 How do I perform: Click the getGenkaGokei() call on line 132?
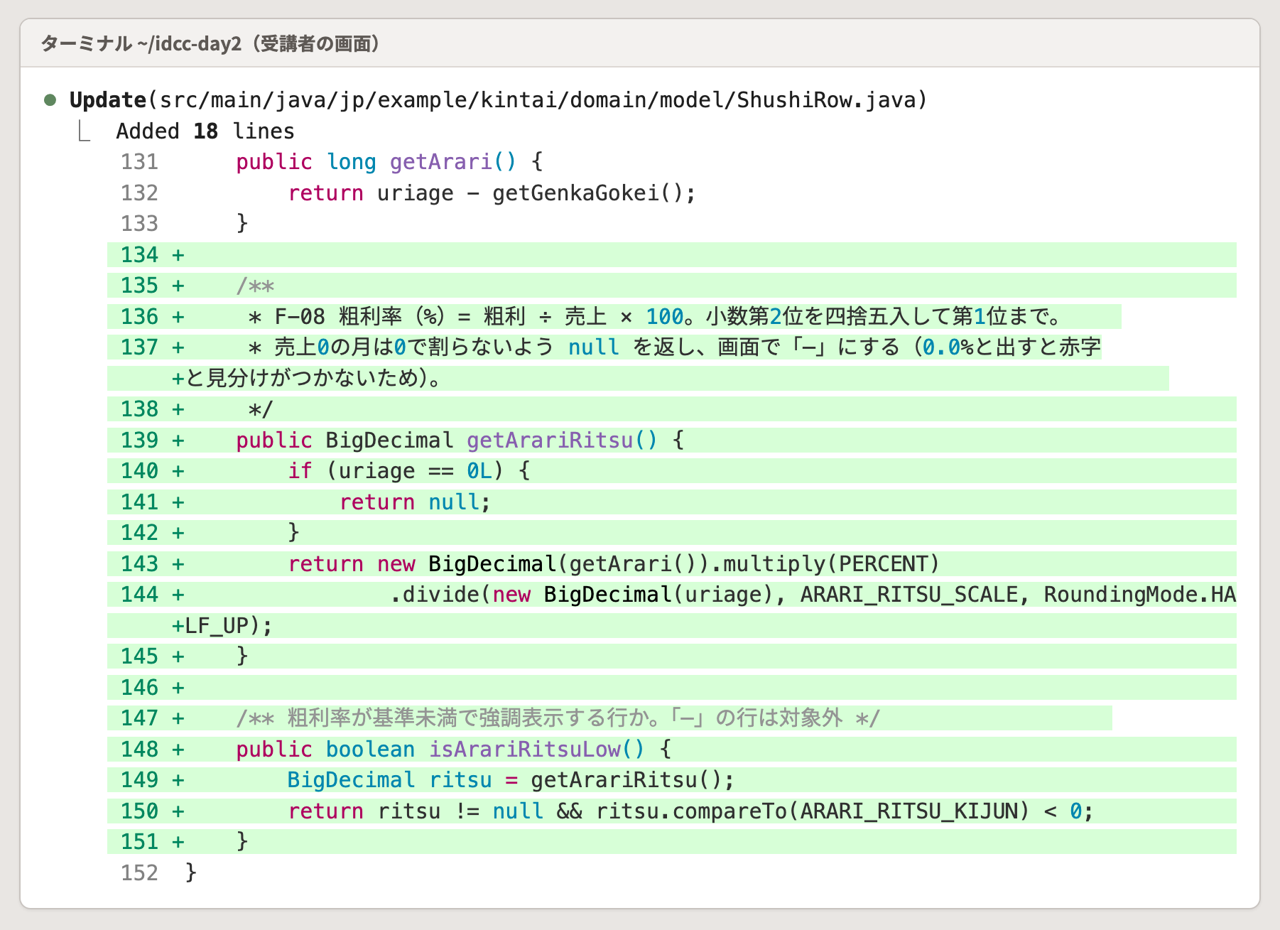coord(588,193)
